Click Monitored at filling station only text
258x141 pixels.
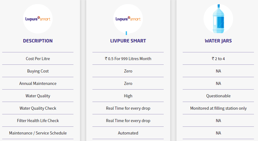218,108
